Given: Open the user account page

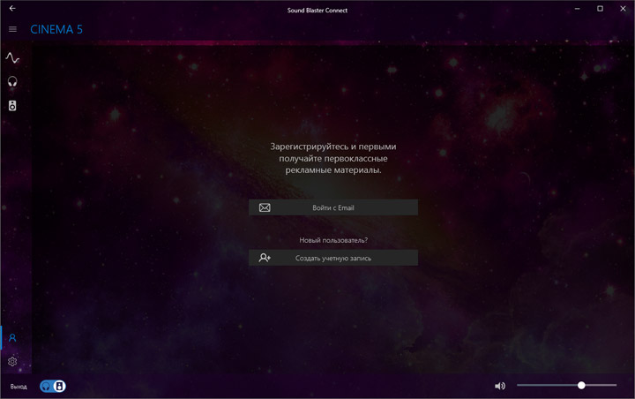Looking at the screenshot, I should pyautogui.click(x=12, y=338).
